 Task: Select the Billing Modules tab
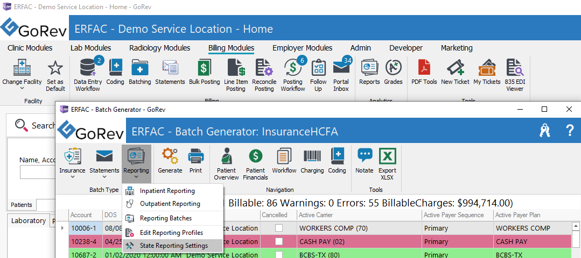(x=231, y=48)
